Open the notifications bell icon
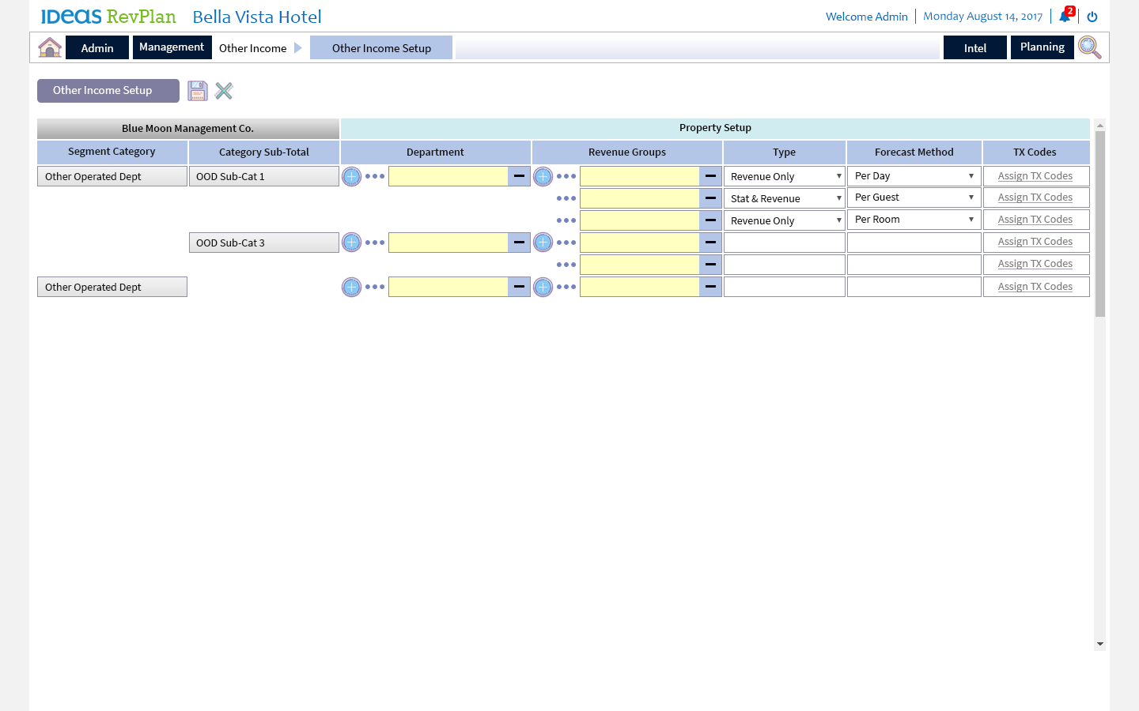This screenshot has height=711, width=1139. 1065,17
